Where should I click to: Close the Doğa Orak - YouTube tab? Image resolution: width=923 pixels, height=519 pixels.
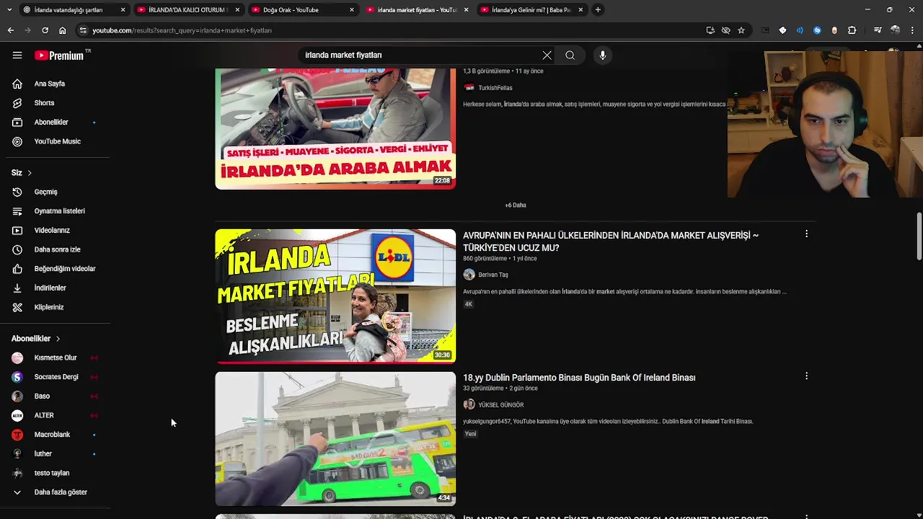[x=352, y=9]
